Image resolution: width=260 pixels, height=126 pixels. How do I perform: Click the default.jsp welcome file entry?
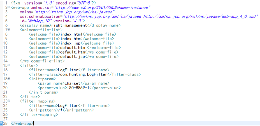pyautogui.click(x=73, y=56)
